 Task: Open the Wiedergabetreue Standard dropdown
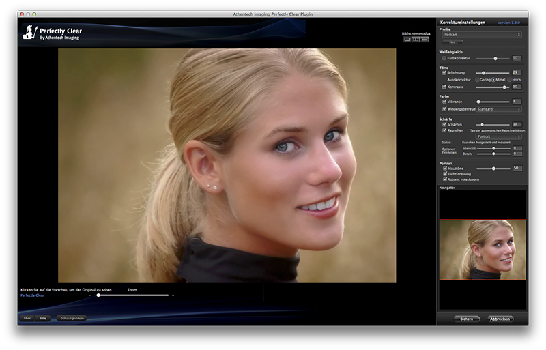pyautogui.click(x=498, y=109)
